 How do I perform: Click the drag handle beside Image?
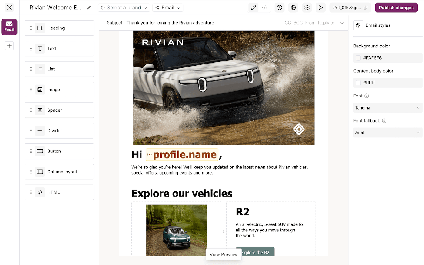point(31,90)
